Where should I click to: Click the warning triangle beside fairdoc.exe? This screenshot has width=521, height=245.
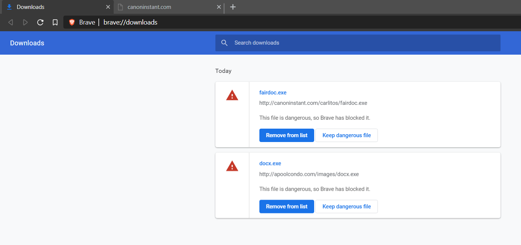click(232, 96)
